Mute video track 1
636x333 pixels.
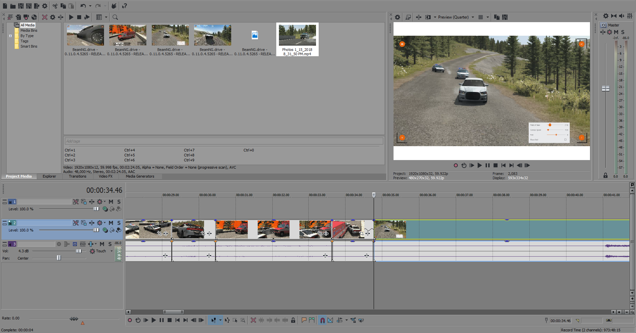111,202
